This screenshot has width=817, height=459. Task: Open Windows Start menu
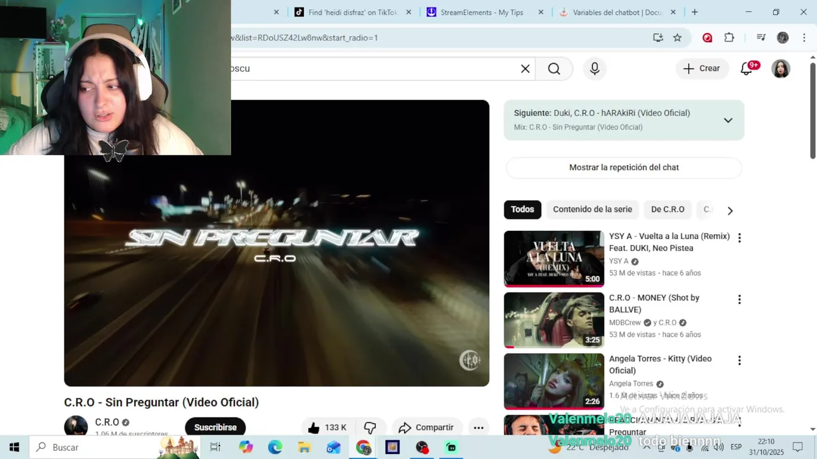point(14,448)
